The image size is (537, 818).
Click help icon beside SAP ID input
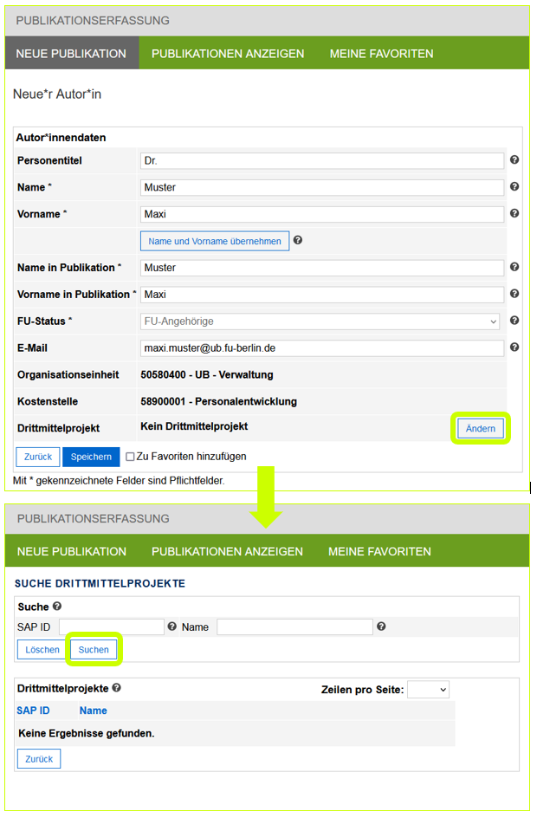click(171, 626)
